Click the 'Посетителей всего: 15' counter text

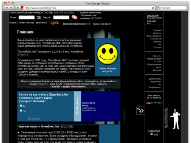[76, 24]
